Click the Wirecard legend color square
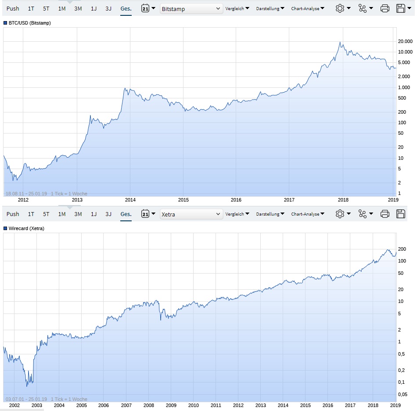The width and height of the screenshot is (417, 411). coord(5,228)
